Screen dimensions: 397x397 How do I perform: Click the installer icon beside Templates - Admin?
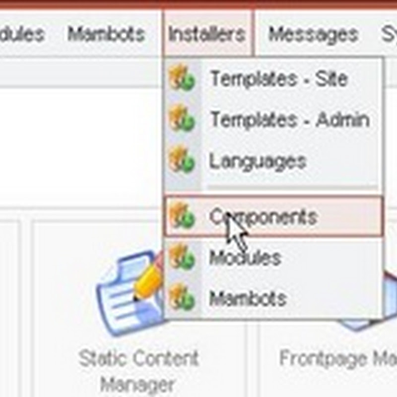click(x=182, y=119)
